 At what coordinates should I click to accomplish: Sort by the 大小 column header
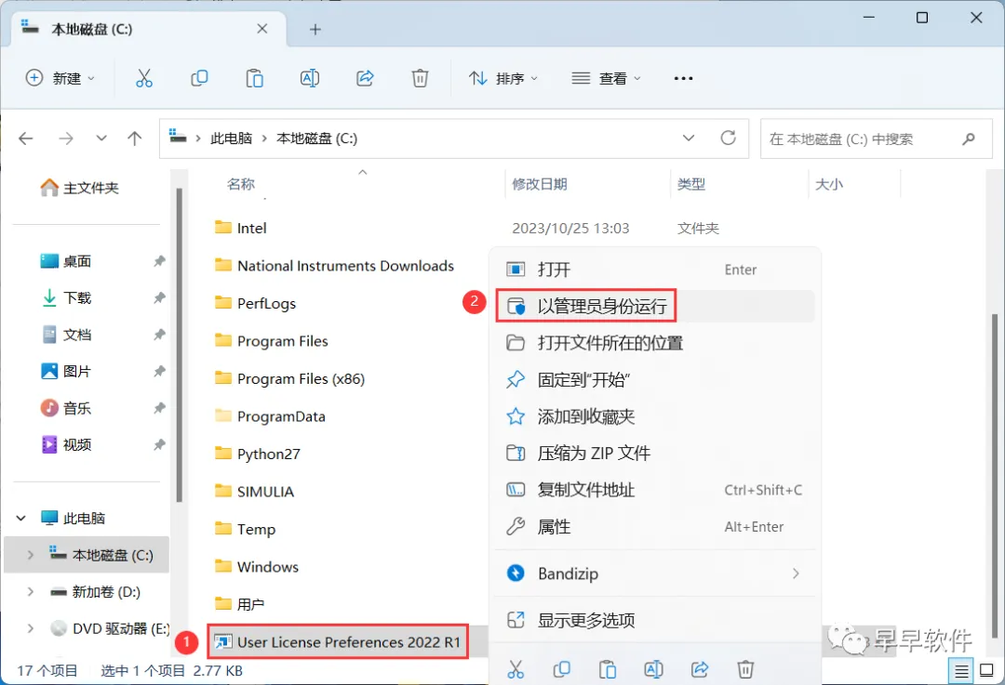click(x=829, y=184)
